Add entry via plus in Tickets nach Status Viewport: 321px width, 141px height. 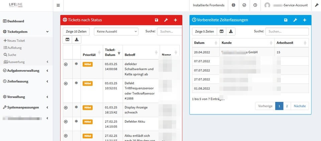(x=176, y=20)
